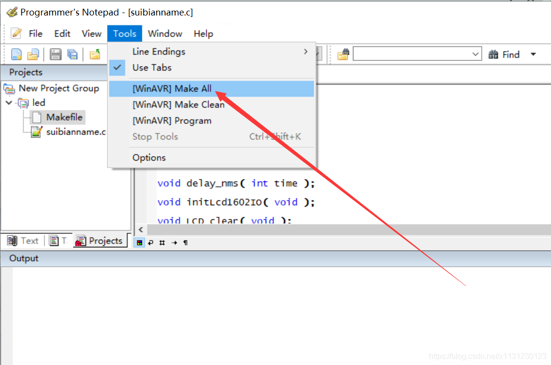Viewport: 551px width, 365px height.
Task: Open Options from the Tools menu
Action: (212, 158)
